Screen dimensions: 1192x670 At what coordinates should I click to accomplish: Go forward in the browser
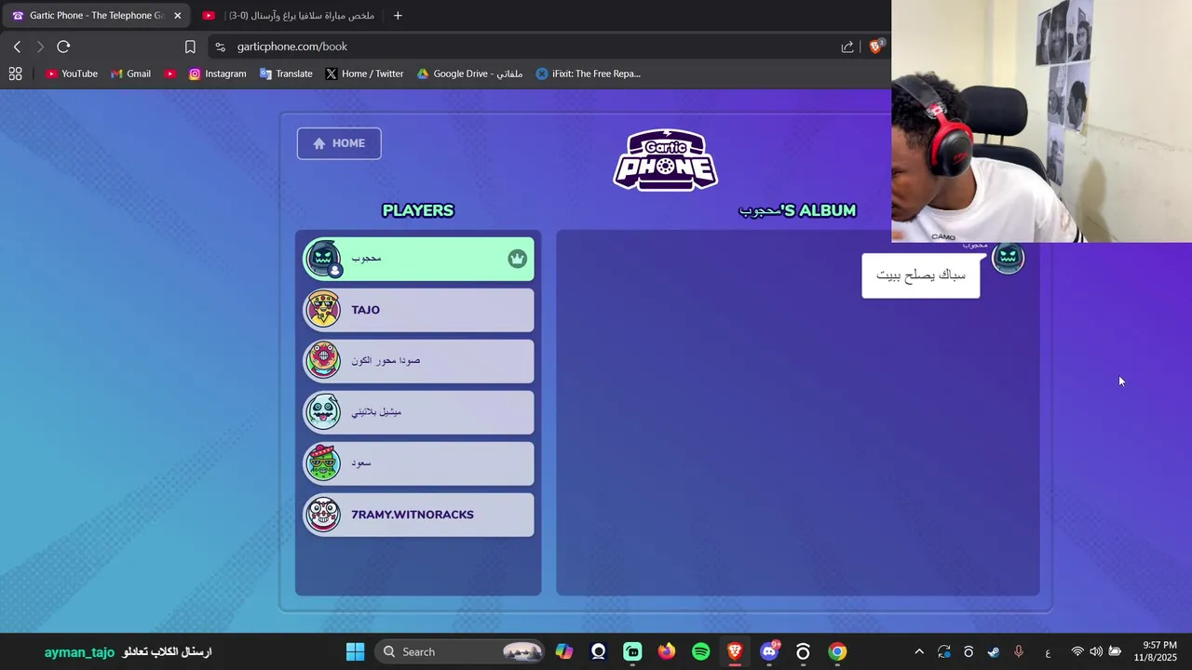[x=39, y=47]
